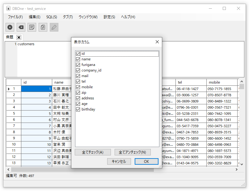Screen dimensions: 249x191
Task: Close the 表示カラム dialog with X
Action: [x=157, y=42]
